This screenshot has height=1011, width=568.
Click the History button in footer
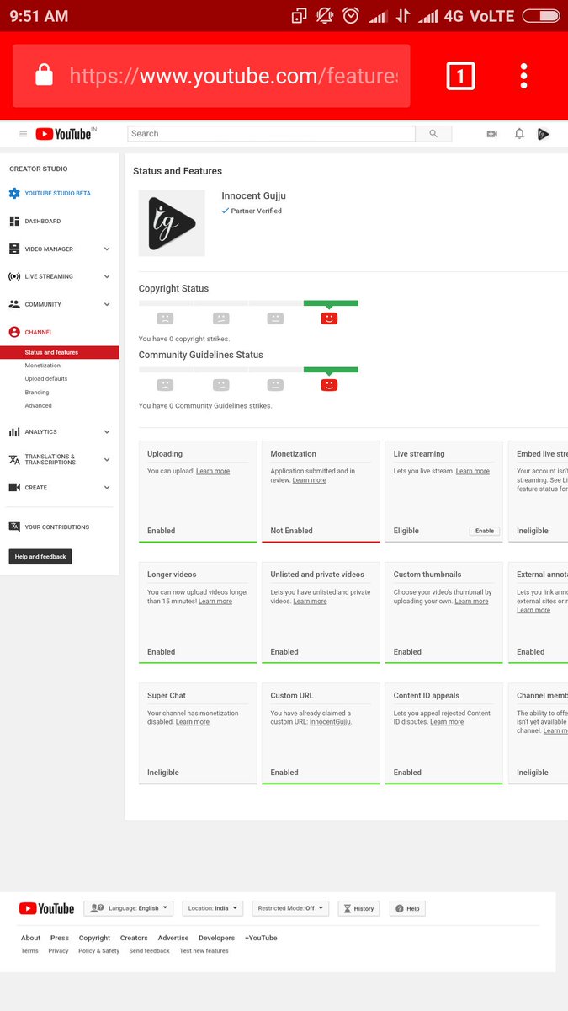pyautogui.click(x=358, y=908)
